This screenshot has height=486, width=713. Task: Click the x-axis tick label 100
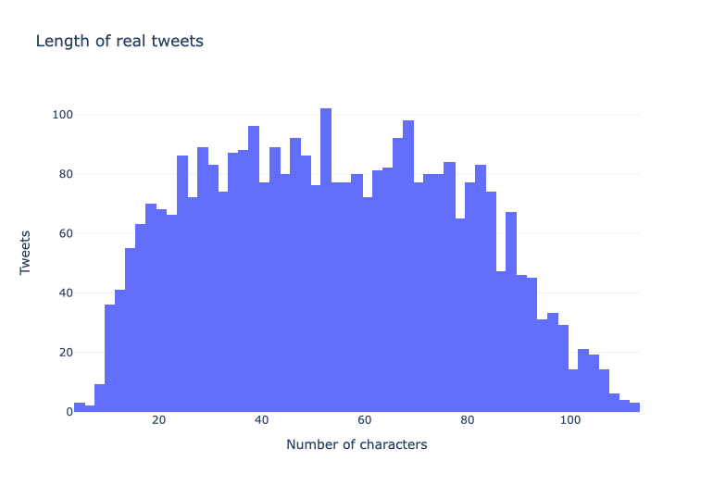(570, 420)
